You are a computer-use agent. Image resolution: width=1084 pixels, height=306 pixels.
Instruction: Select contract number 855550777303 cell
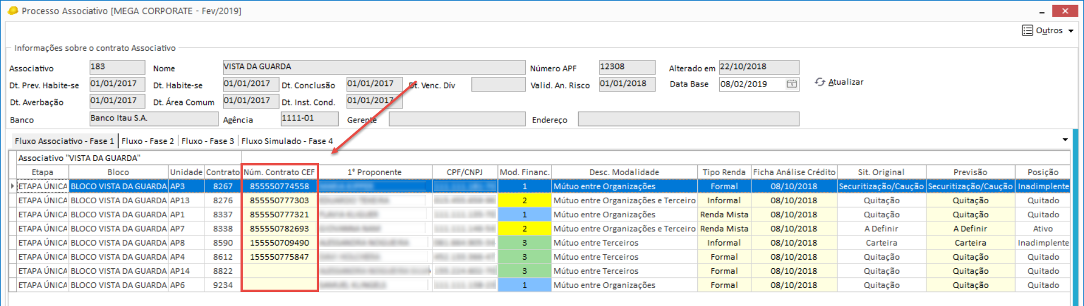(x=279, y=200)
